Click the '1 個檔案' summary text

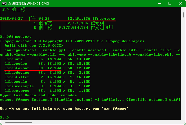tap(43, 23)
